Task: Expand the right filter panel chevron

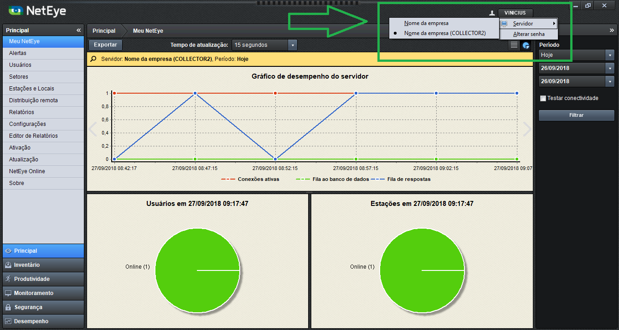Action: click(612, 30)
